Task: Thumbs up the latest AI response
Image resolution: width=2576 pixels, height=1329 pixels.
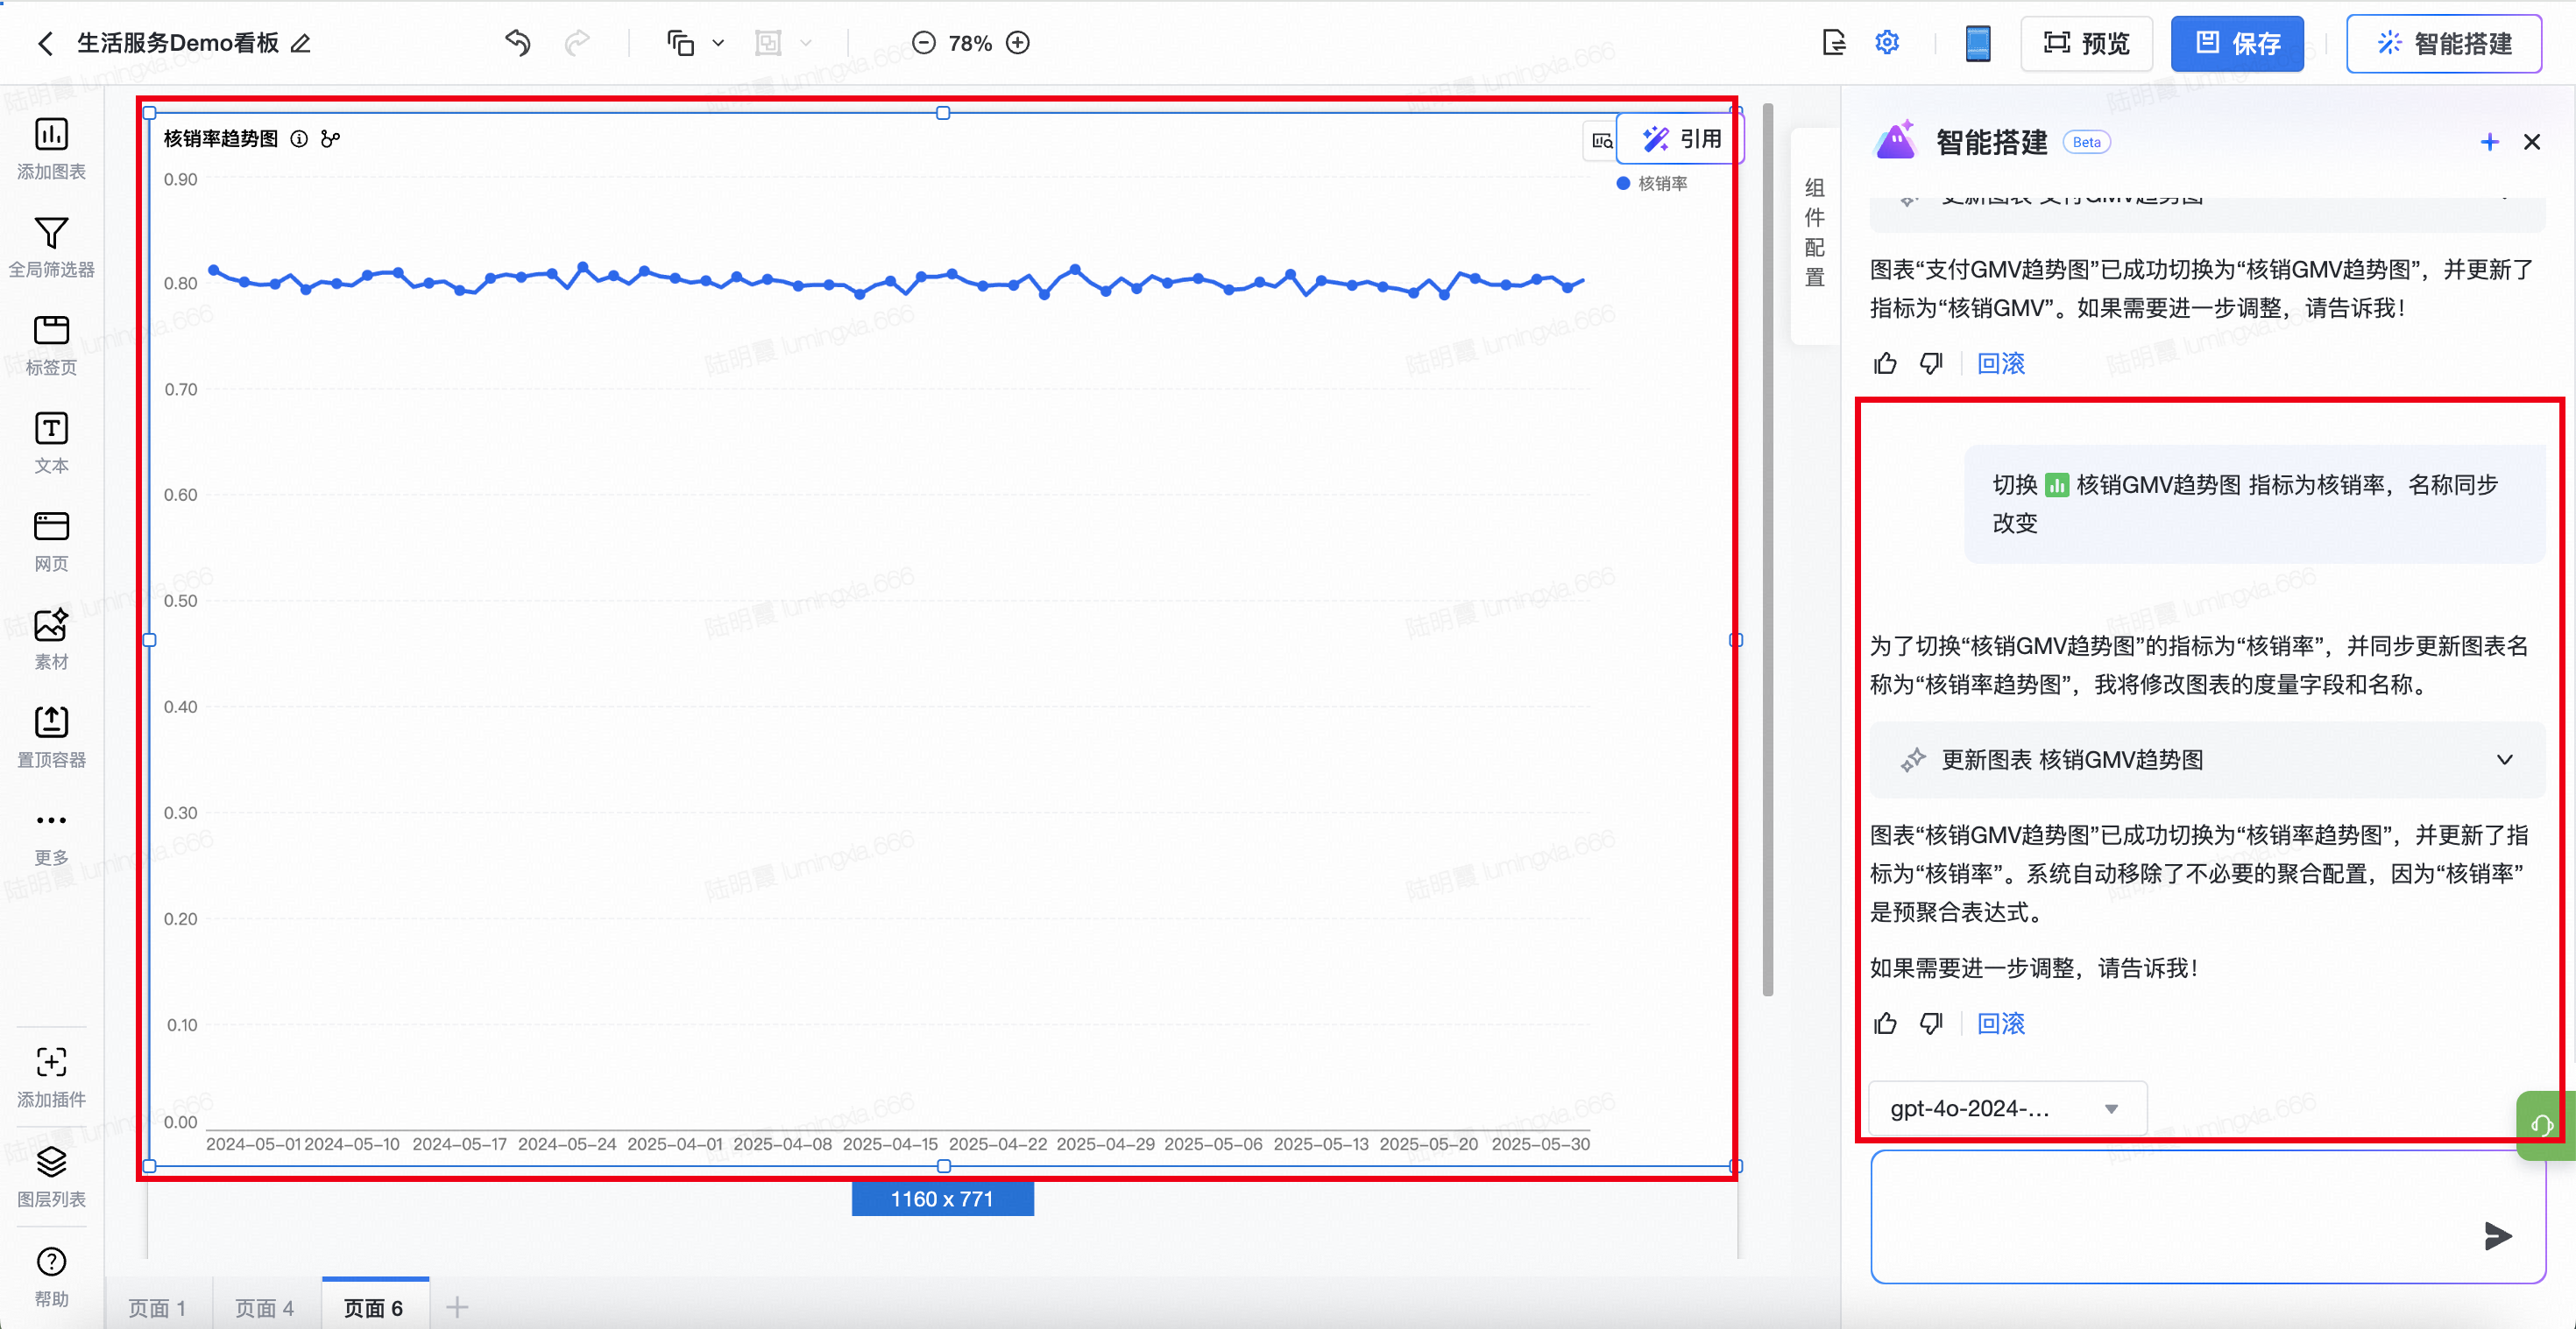Action: click(x=1885, y=1023)
